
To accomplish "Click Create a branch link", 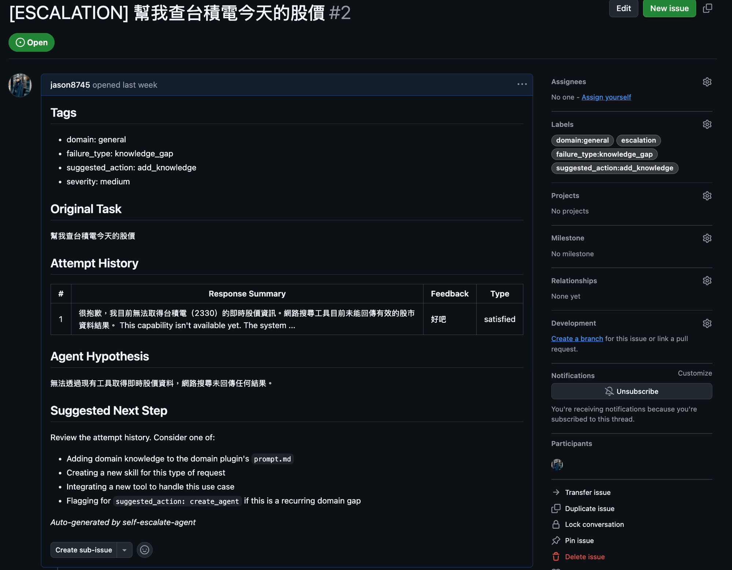I will click(577, 338).
